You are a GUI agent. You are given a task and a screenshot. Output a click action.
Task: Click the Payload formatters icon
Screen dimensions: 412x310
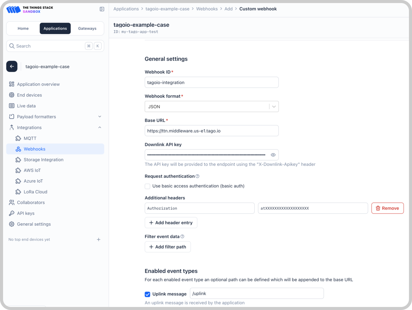12,116
